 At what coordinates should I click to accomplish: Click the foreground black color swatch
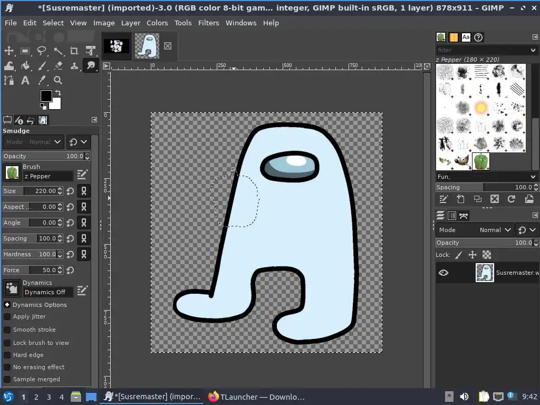point(46,96)
